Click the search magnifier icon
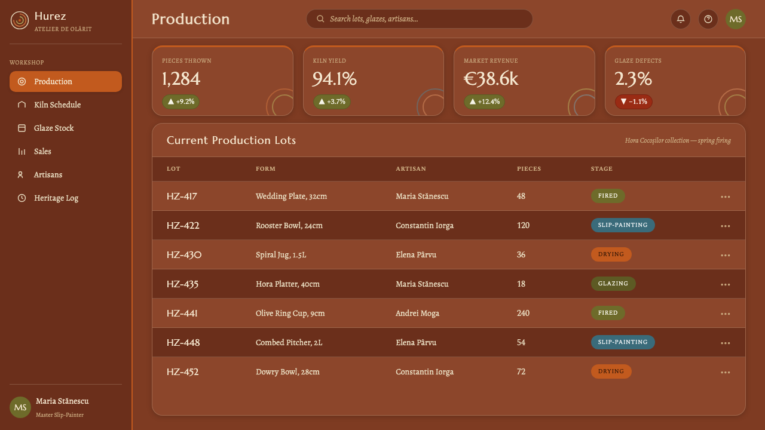 click(x=321, y=19)
